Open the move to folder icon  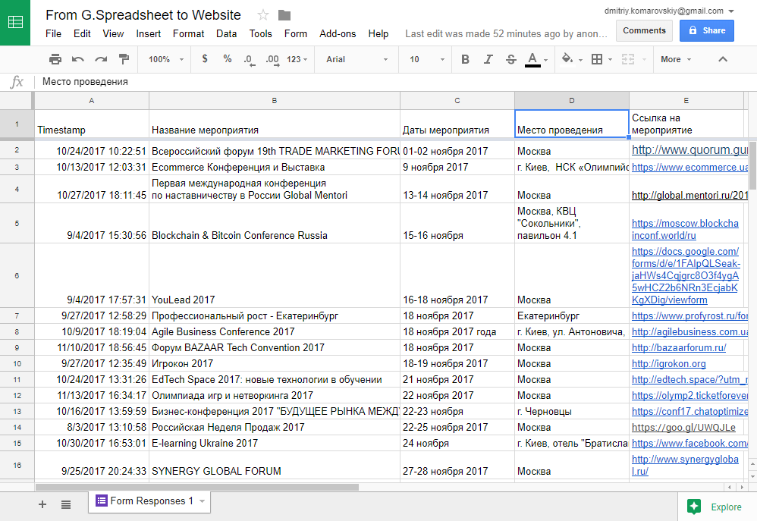(x=284, y=15)
